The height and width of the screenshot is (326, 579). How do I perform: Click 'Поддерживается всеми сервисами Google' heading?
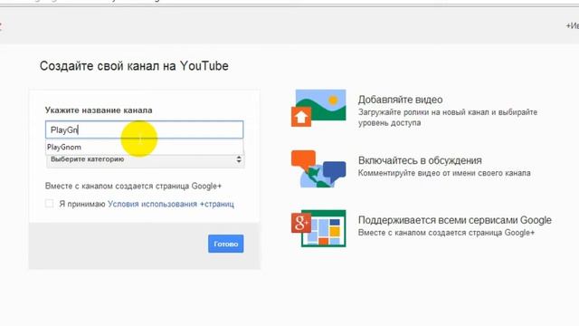tap(454, 220)
